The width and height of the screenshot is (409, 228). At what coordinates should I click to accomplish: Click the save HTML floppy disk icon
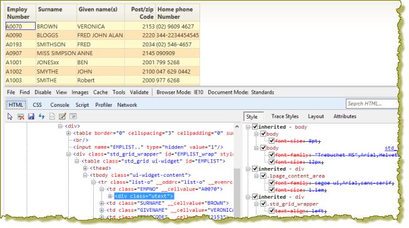coord(31,116)
